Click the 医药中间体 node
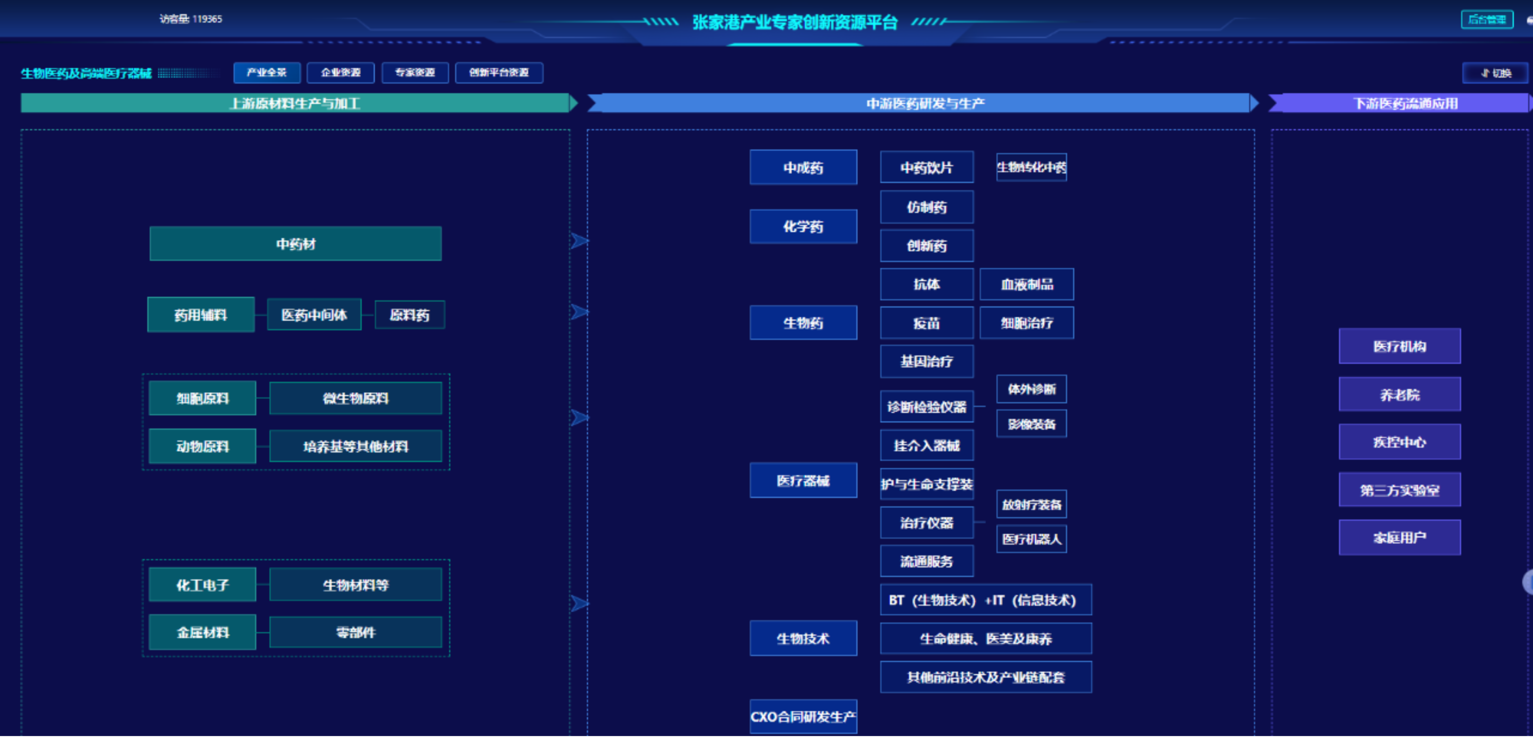The height and width of the screenshot is (737, 1533). point(313,315)
